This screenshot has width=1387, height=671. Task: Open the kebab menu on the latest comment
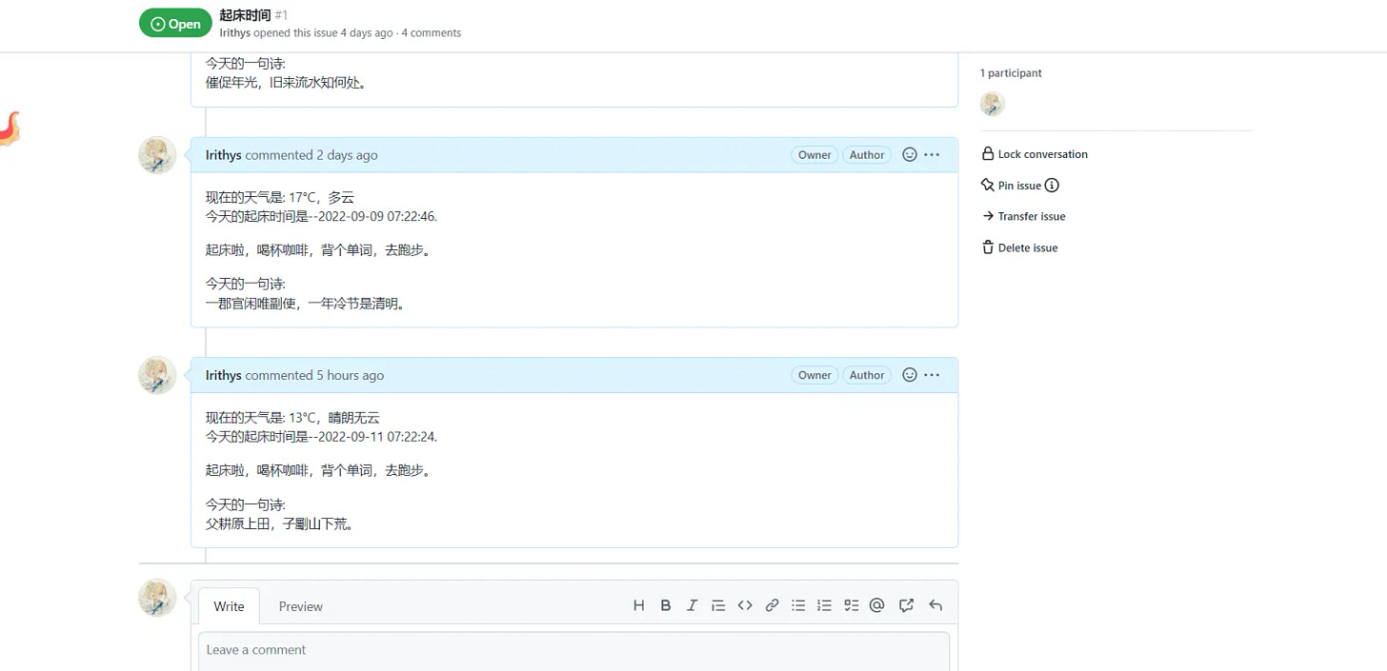[932, 374]
